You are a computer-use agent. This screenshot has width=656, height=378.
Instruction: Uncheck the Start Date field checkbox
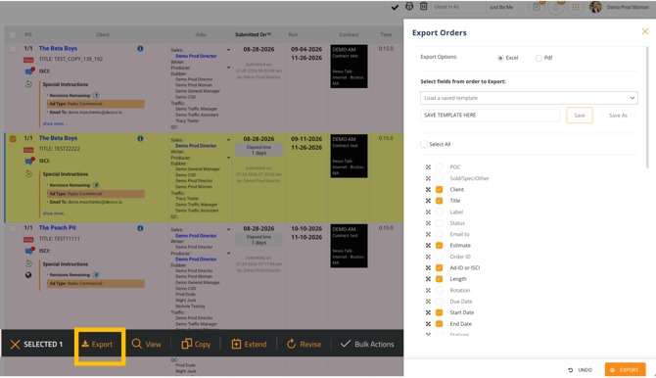(x=439, y=312)
